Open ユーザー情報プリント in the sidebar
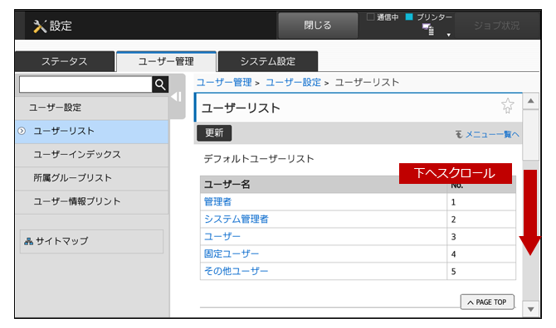Screen dimensions: 556x328 click(92, 202)
